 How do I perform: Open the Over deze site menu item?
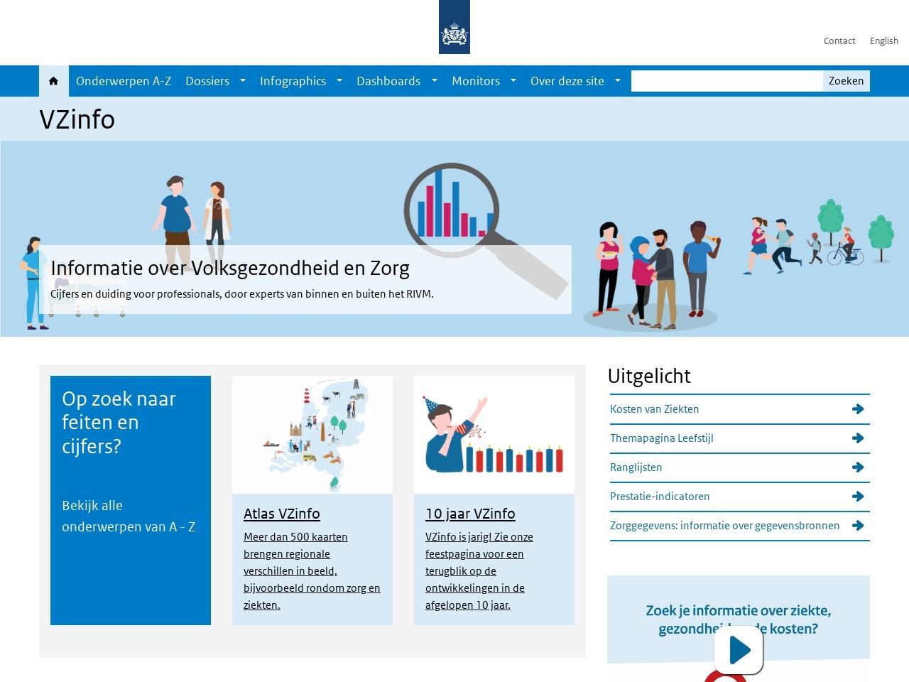(567, 81)
